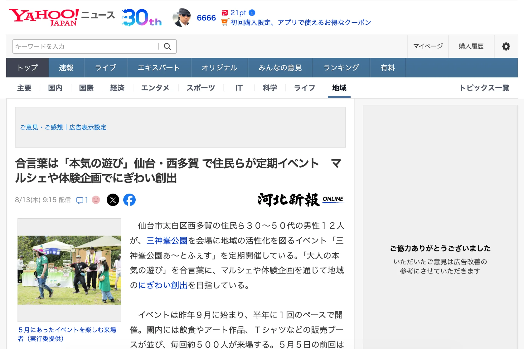The height and width of the screenshot is (349, 524).
Task: Open マイページ
Action: tap(428, 46)
